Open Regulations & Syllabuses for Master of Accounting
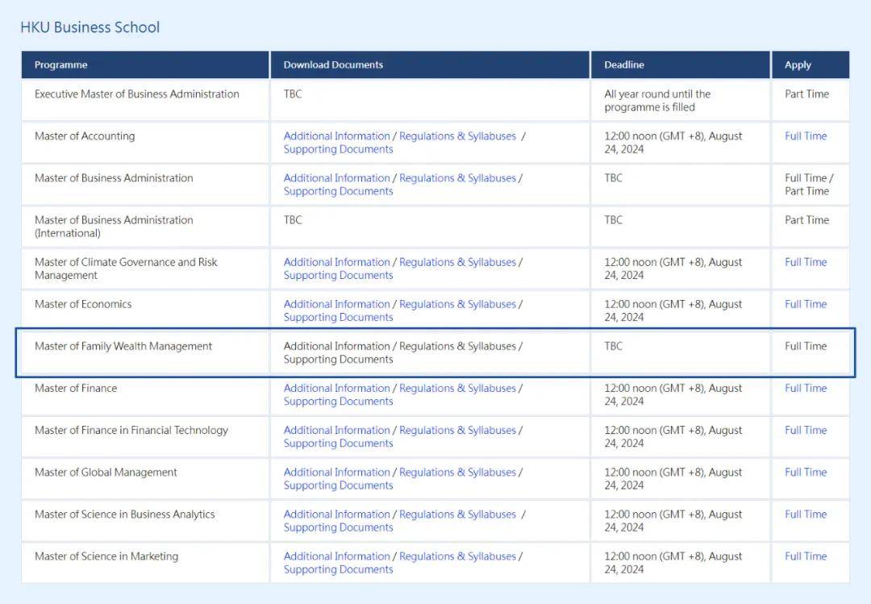Screen dimensions: 871x604 pos(458,136)
